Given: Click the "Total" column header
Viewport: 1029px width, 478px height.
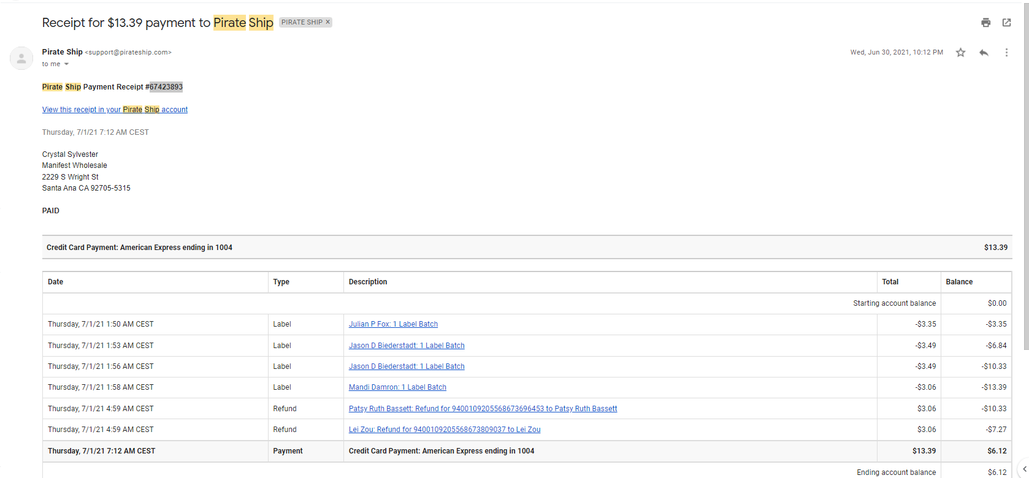Looking at the screenshot, I should [890, 282].
